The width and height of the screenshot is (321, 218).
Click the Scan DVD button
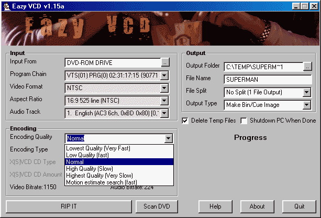(x=156, y=206)
